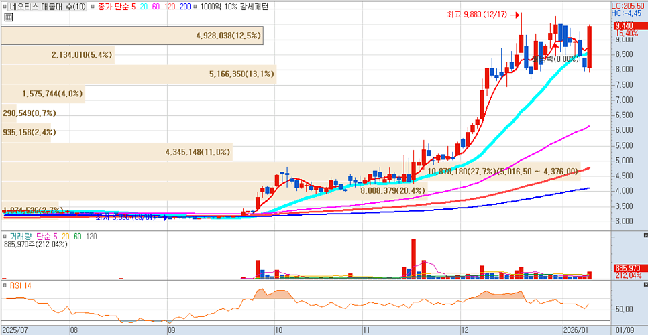Close the volume (거래량) panel via its corner icon

[645, 235]
